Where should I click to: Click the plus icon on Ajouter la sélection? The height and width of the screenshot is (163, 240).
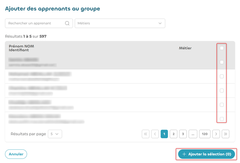pos(184,154)
